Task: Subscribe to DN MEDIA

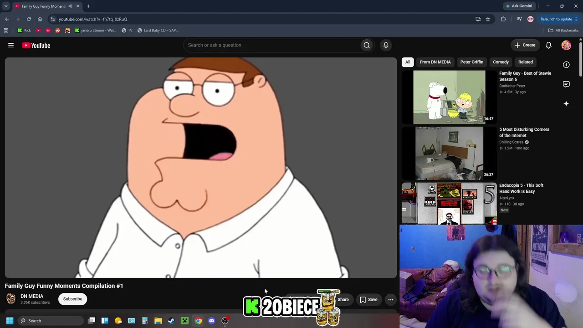Action: tap(73, 299)
